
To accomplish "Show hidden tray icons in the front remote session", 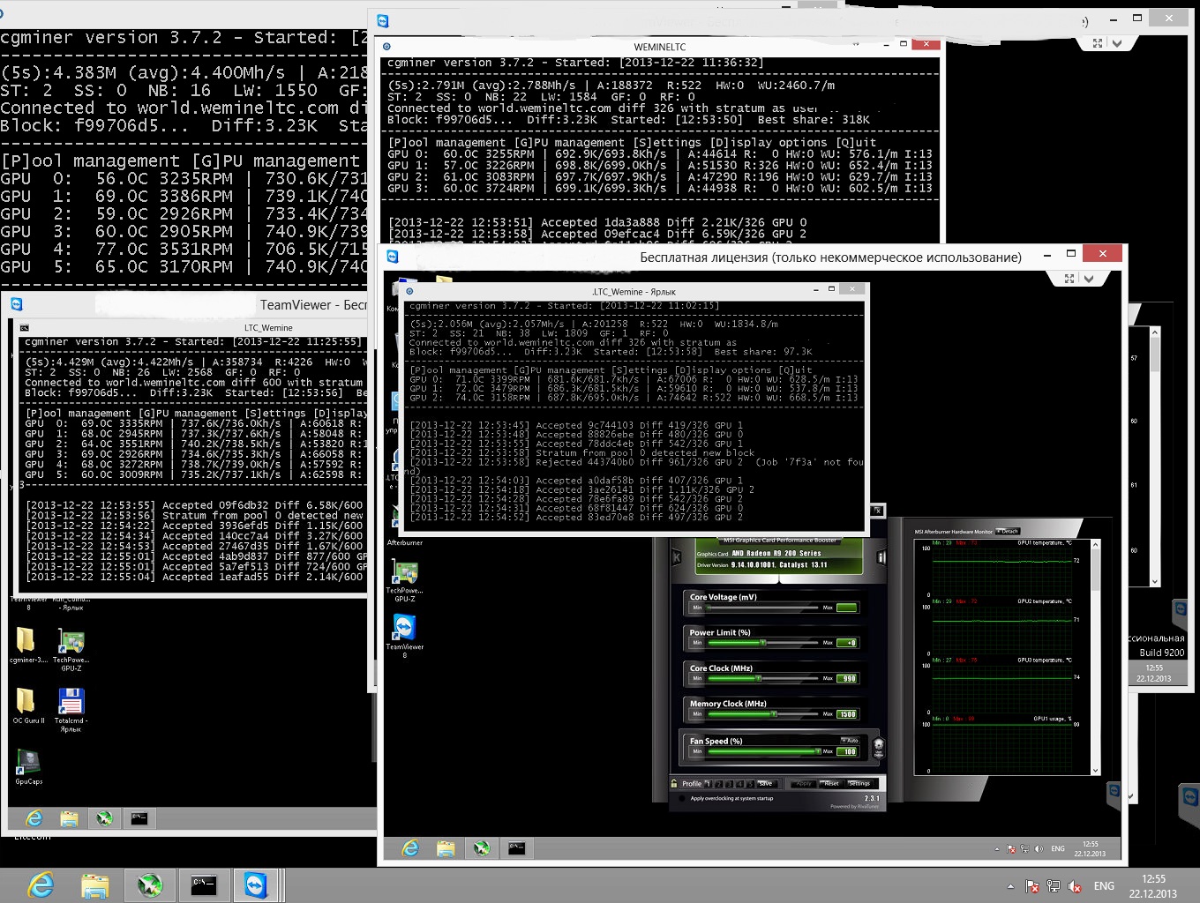I will pyautogui.click(x=997, y=849).
